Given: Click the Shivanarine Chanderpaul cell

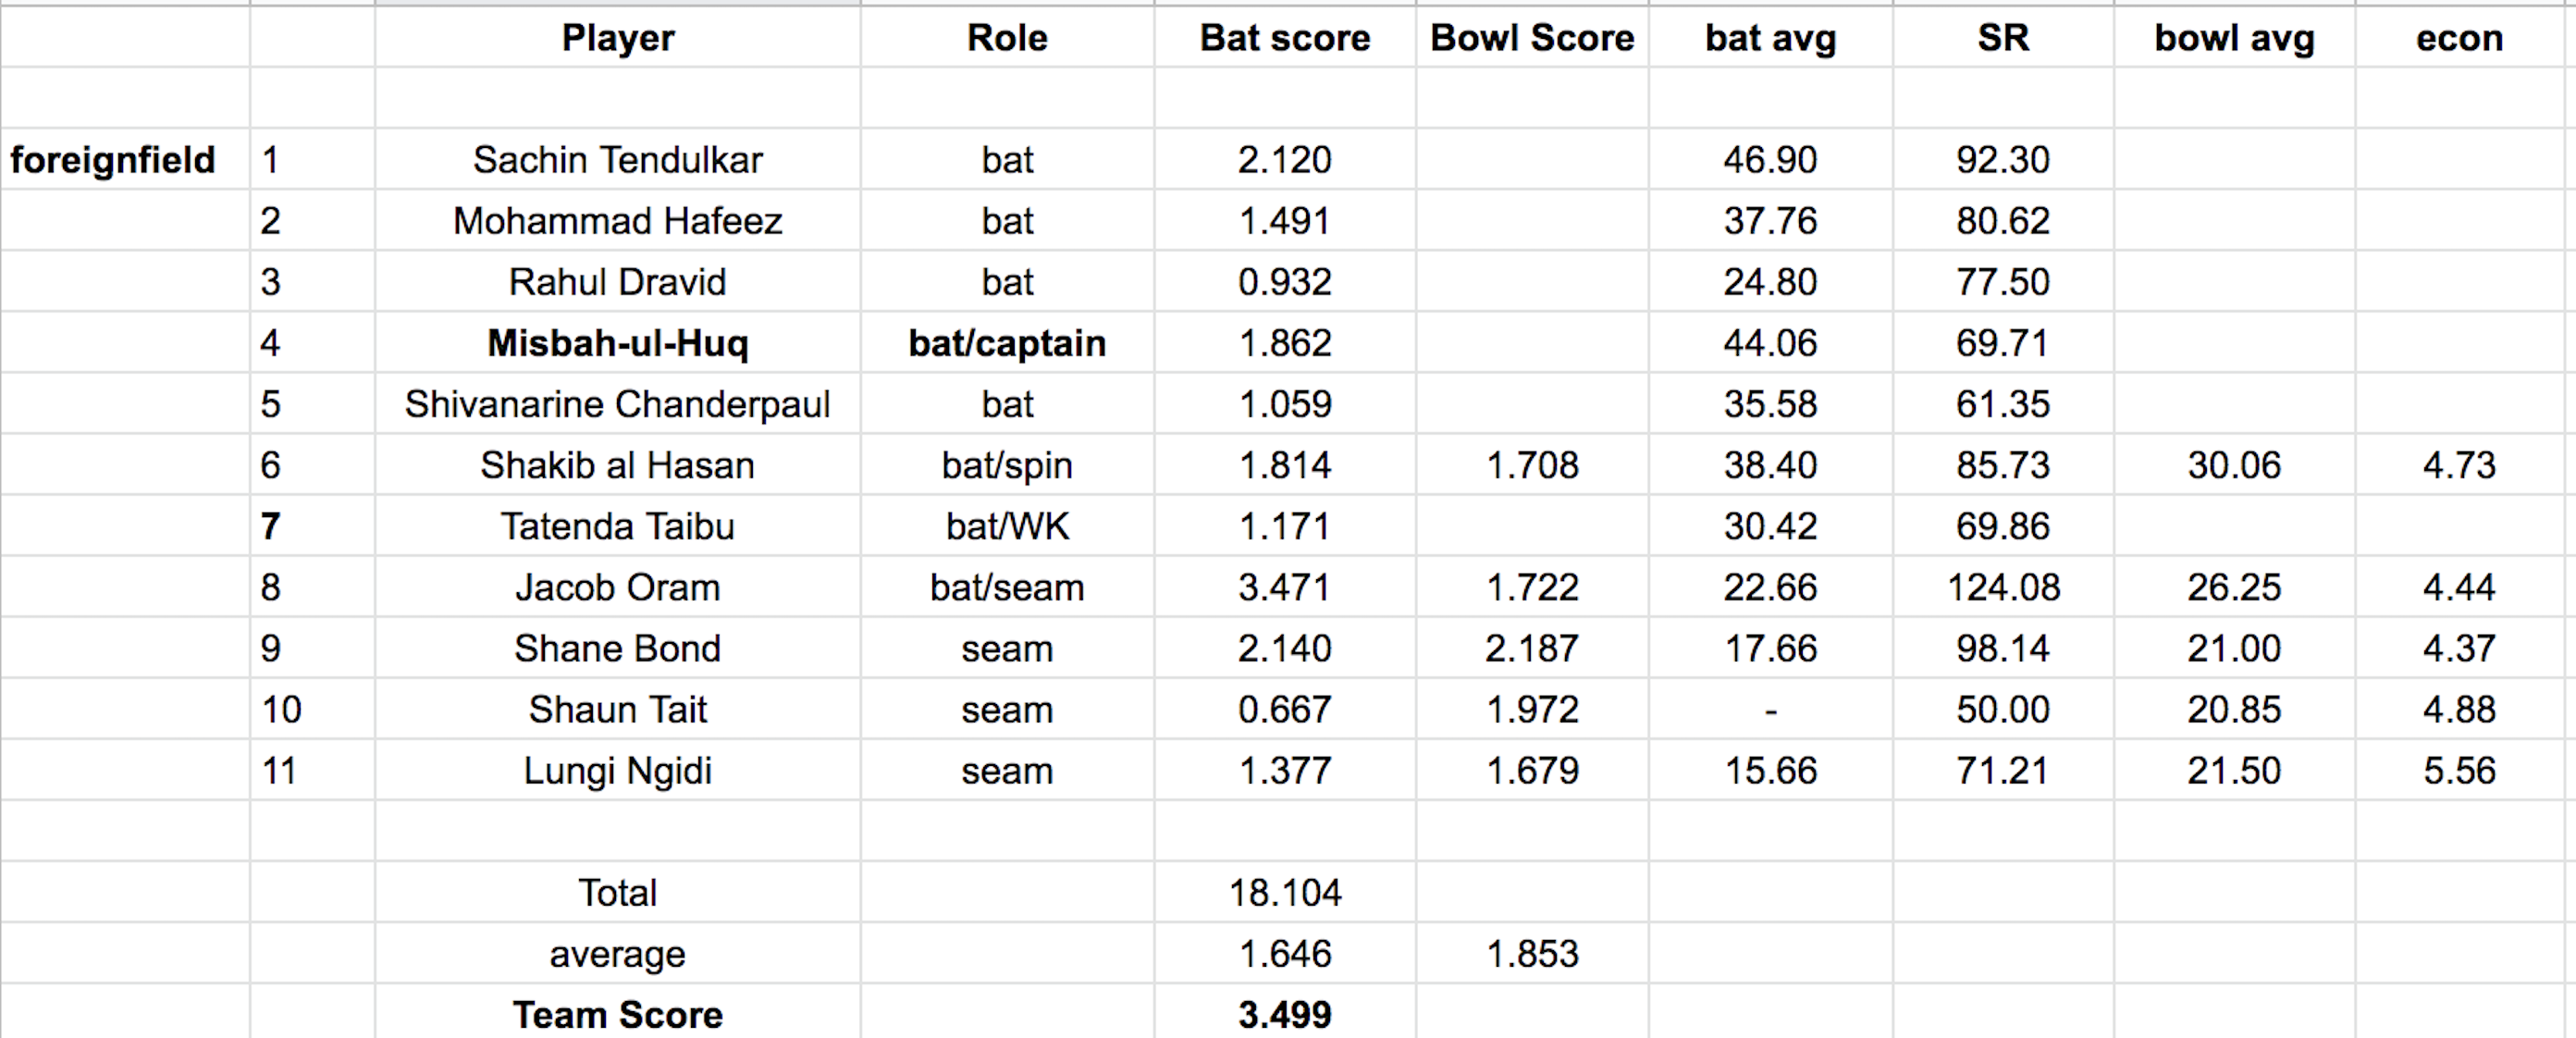Looking at the screenshot, I should point(617,404).
